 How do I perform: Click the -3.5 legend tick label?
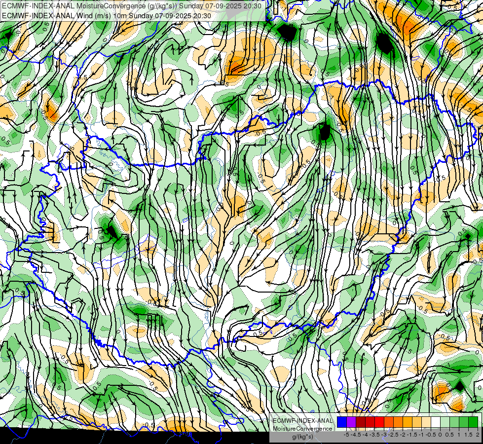[x=374, y=435]
